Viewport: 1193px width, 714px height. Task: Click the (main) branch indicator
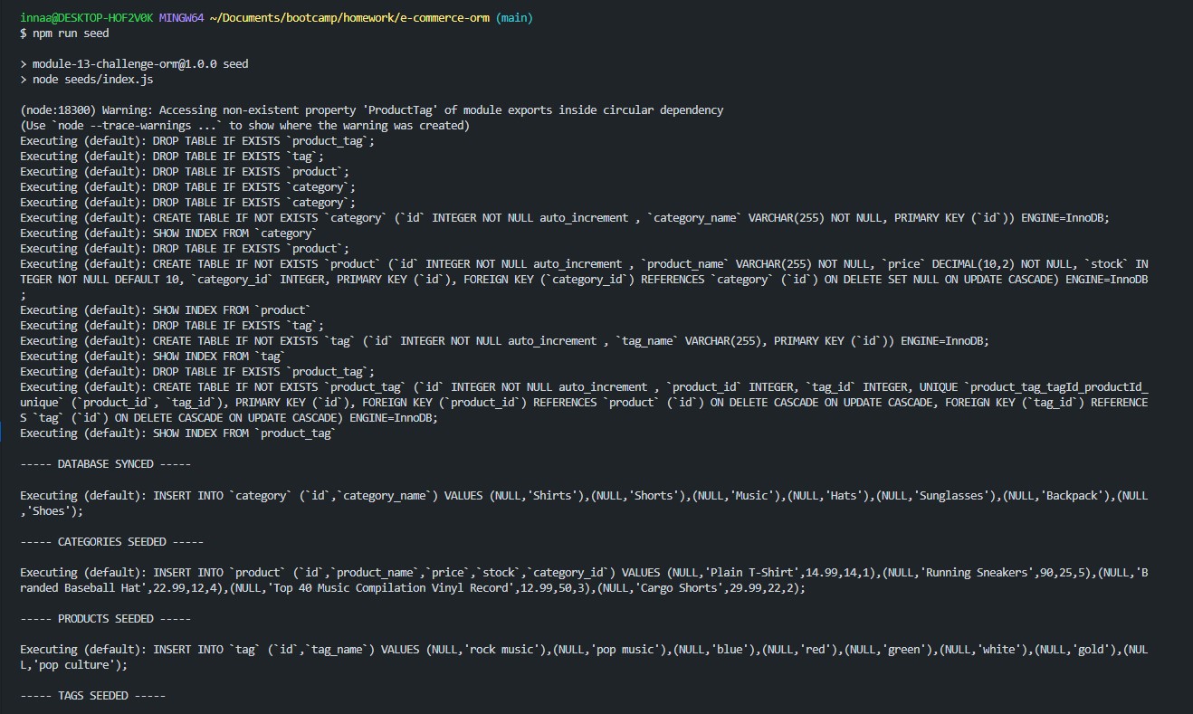pyautogui.click(x=514, y=18)
